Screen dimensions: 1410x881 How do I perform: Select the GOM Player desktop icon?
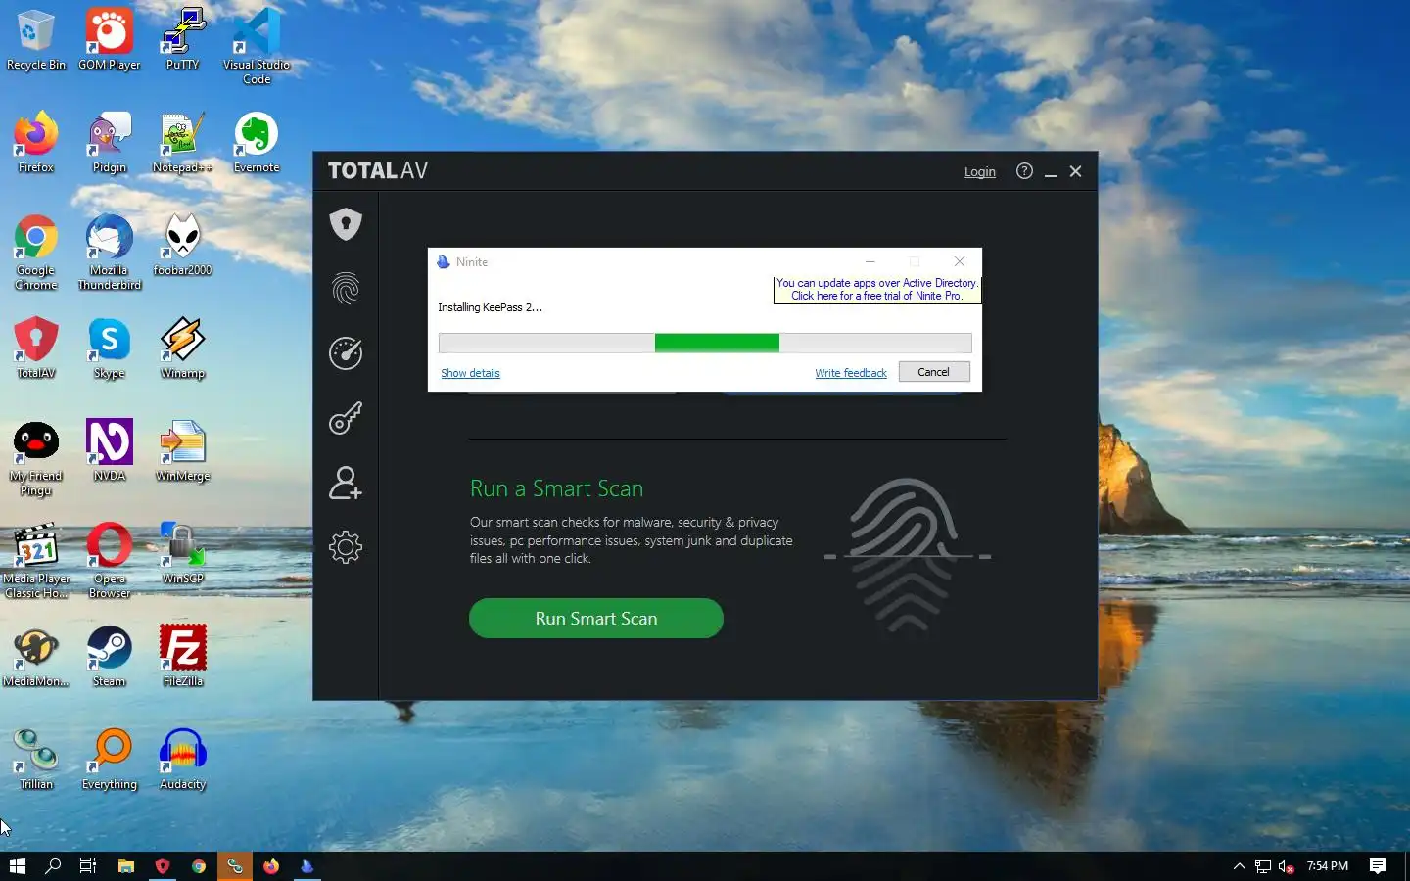pyautogui.click(x=110, y=41)
